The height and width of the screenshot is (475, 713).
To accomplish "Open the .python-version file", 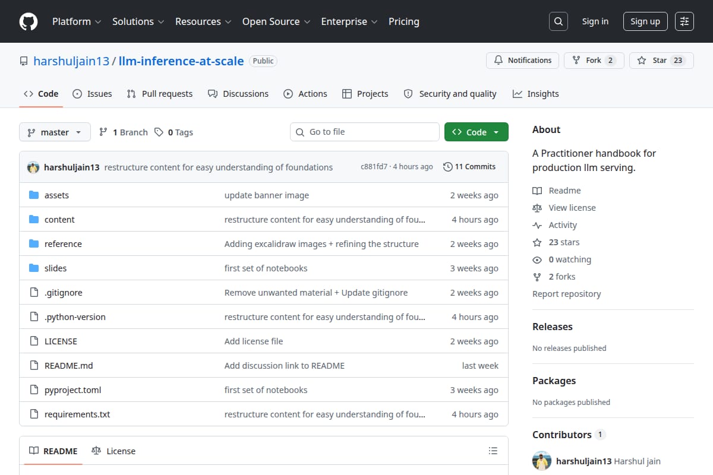I will pyautogui.click(x=75, y=317).
